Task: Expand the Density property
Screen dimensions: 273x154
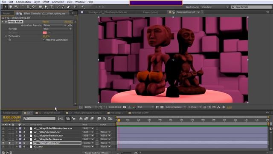Action: pyautogui.click(x=6, y=36)
